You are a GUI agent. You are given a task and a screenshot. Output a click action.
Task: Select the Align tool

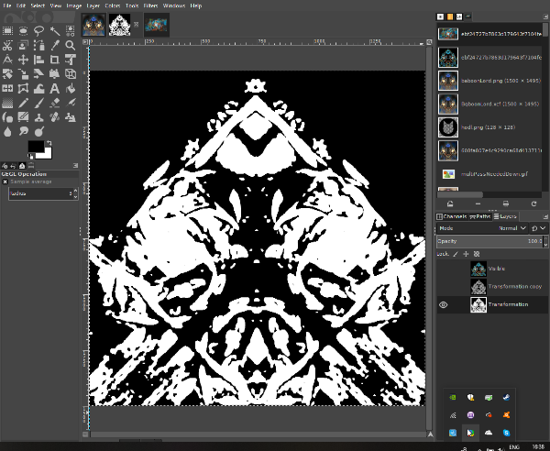click(38, 60)
